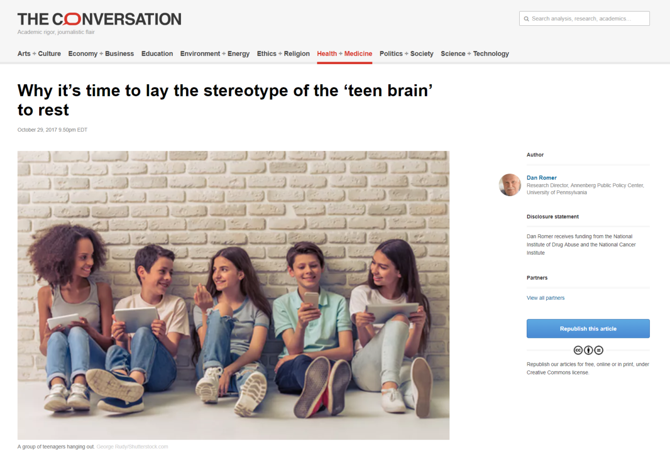Open the Environment + Energy section
The width and height of the screenshot is (670, 460).
pos(214,54)
